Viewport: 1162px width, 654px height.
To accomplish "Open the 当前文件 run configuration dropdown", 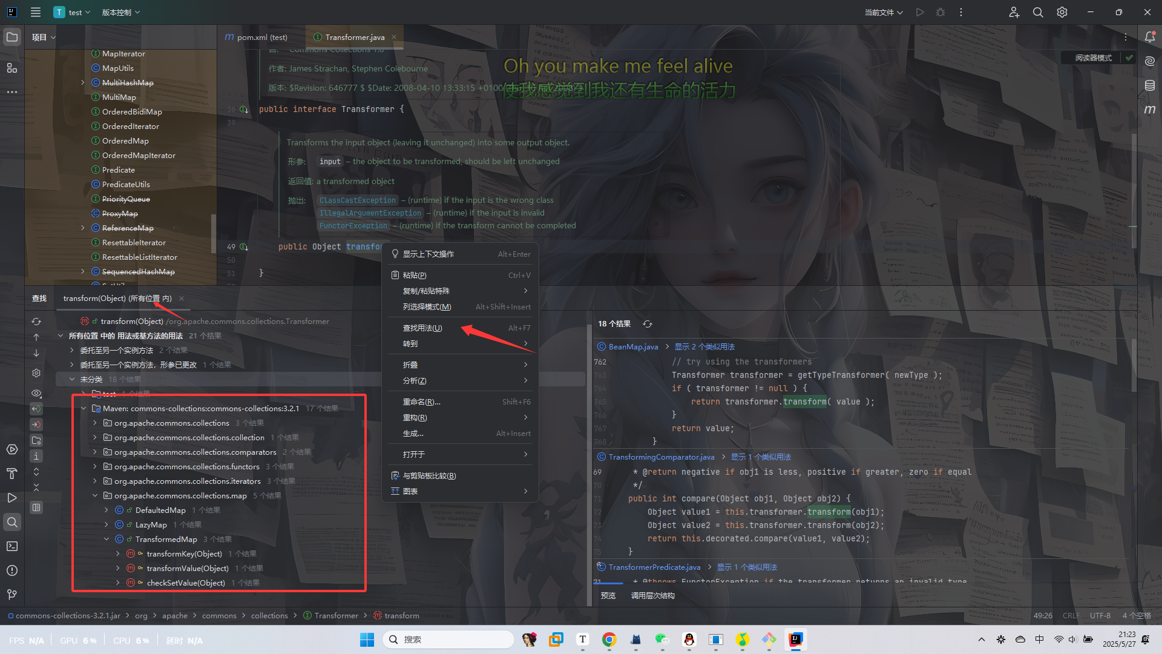I will pyautogui.click(x=883, y=12).
